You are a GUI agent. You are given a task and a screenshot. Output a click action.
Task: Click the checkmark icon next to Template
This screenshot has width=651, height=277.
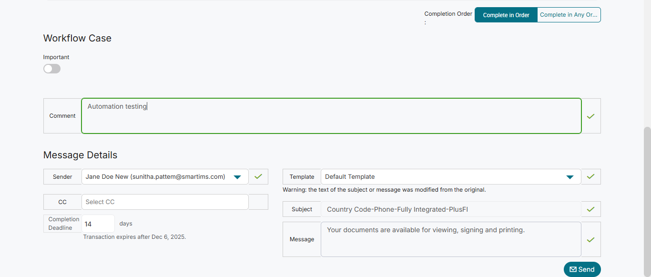(591, 176)
